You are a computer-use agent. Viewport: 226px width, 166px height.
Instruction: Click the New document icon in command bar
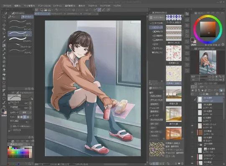[x=42, y=10]
